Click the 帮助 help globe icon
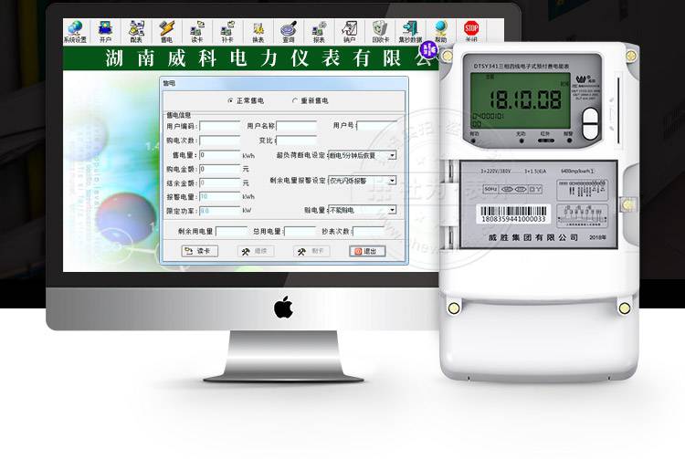The height and width of the screenshot is (459, 685). click(441, 31)
